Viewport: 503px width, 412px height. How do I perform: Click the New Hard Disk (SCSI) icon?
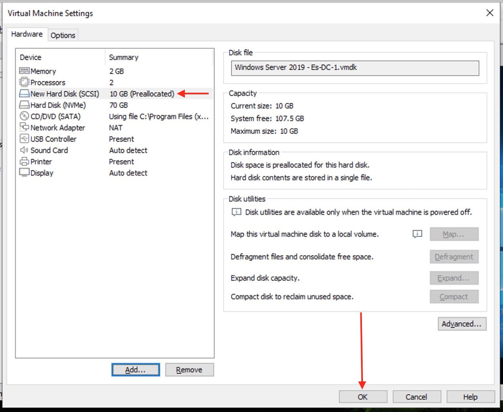coord(24,94)
